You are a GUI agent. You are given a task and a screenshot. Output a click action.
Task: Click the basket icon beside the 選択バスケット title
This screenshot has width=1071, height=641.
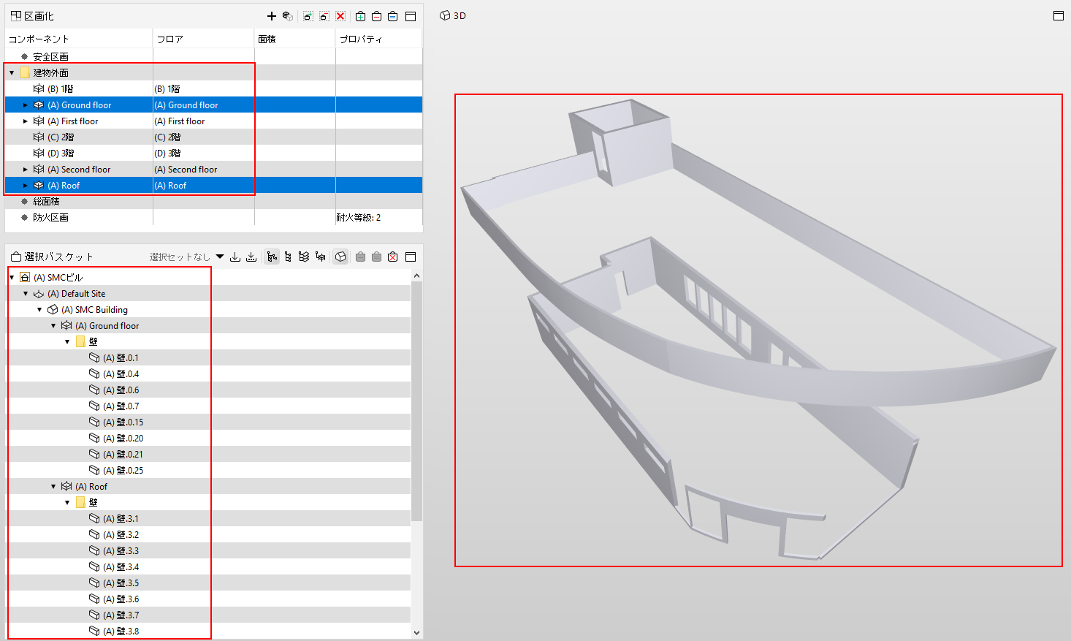click(16, 257)
